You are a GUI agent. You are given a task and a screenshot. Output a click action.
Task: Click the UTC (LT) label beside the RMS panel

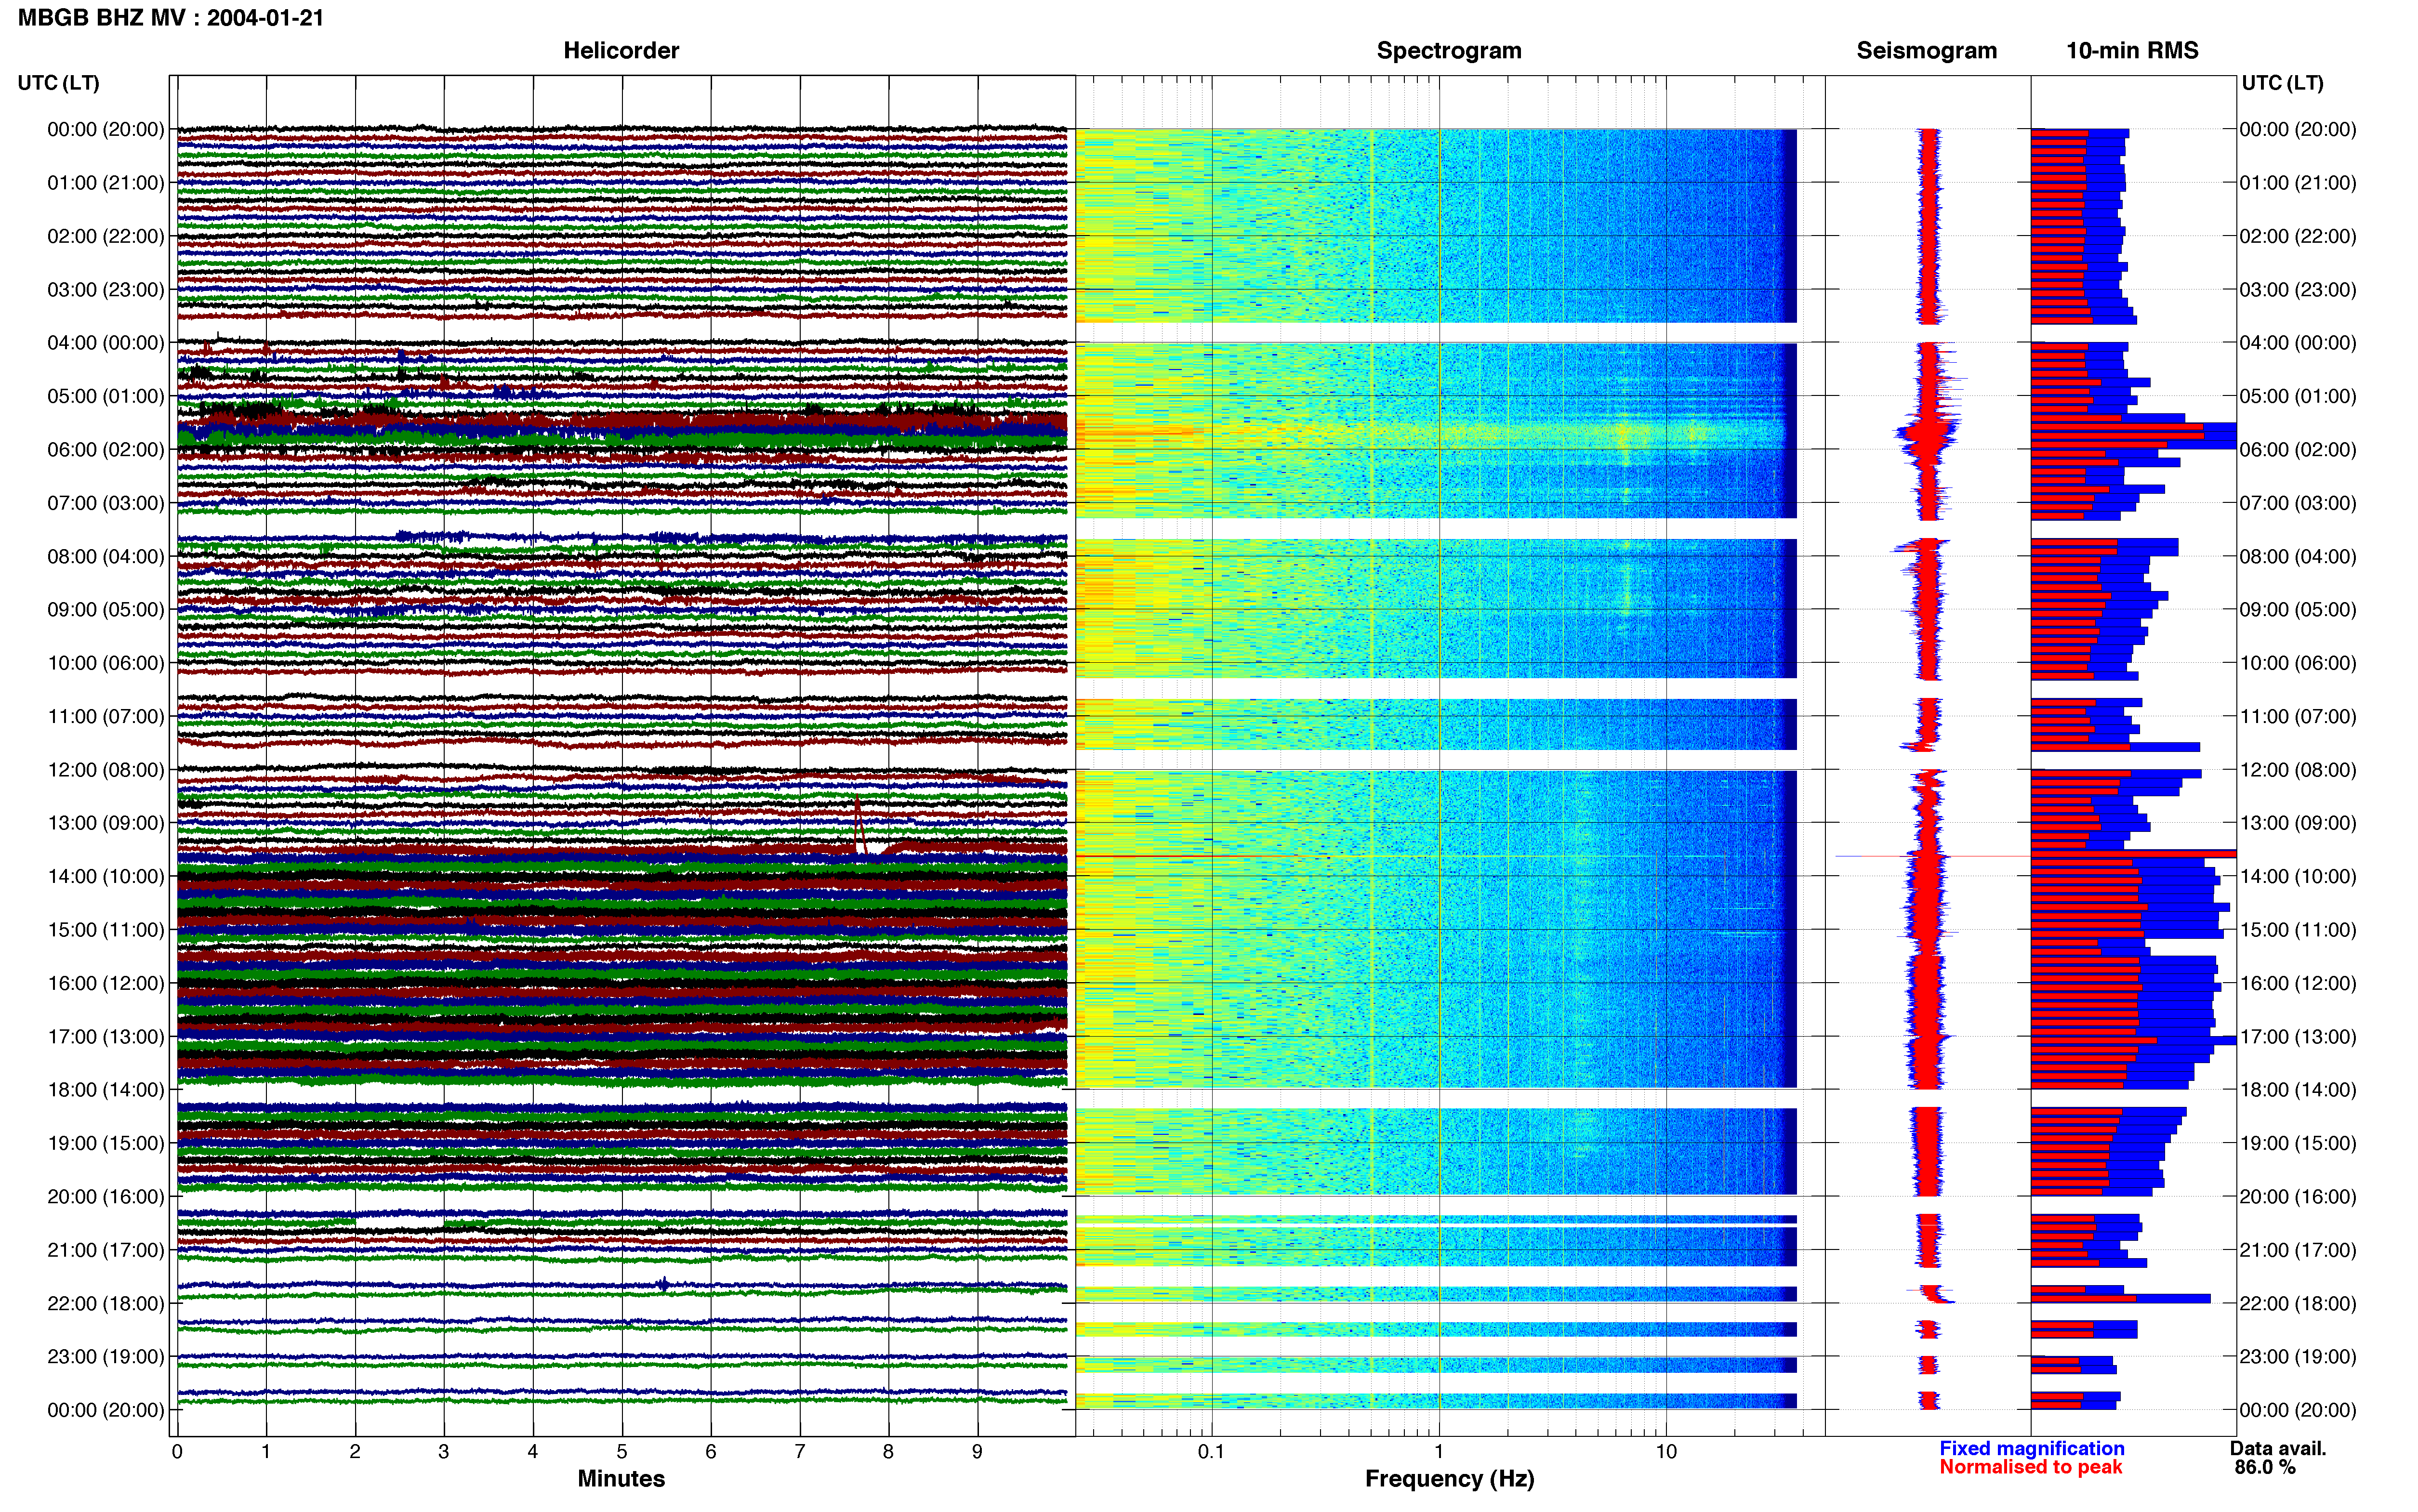click(x=2283, y=83)
